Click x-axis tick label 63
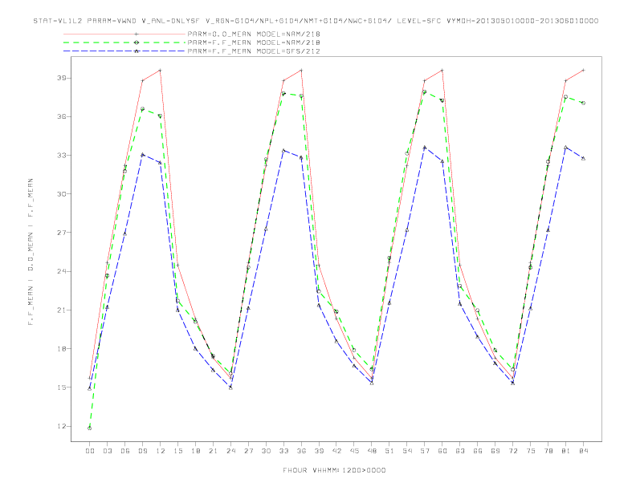Image resolution: width=636 pixels, height=491 pixels. click(460, 451)
